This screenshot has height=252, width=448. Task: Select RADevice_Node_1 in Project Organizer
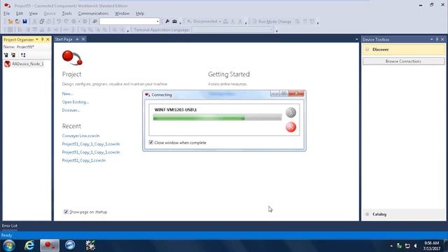(x=28, y=64)
